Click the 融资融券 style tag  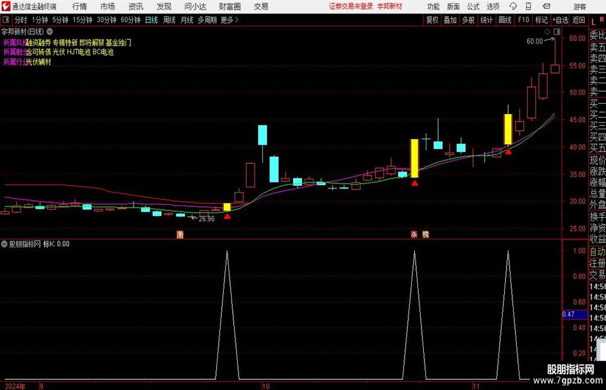38,42
